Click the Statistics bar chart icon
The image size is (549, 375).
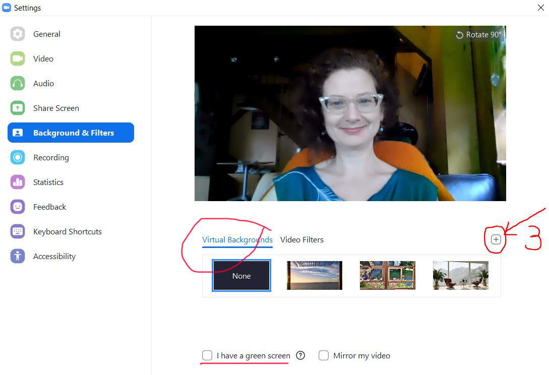click(18, 182)
